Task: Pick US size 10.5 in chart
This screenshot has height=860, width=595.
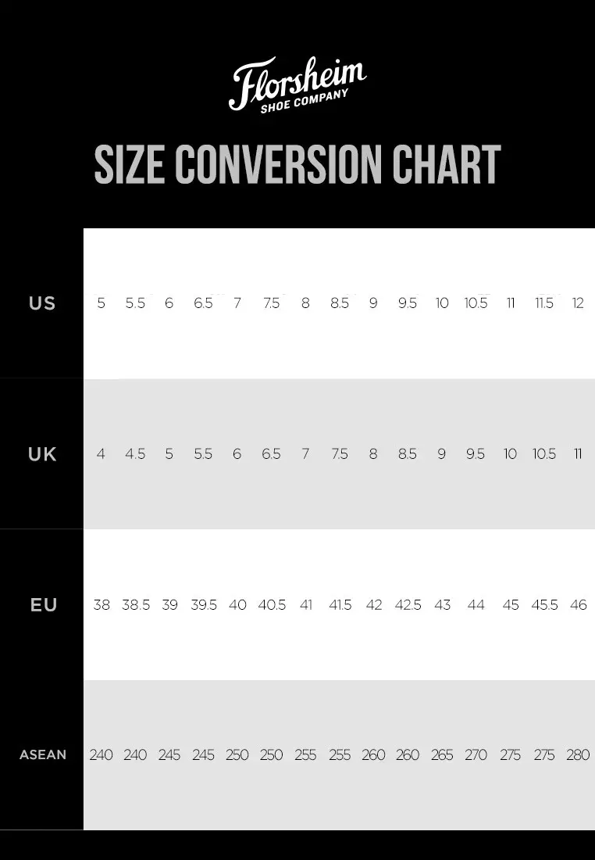Action: click(476, 303)
